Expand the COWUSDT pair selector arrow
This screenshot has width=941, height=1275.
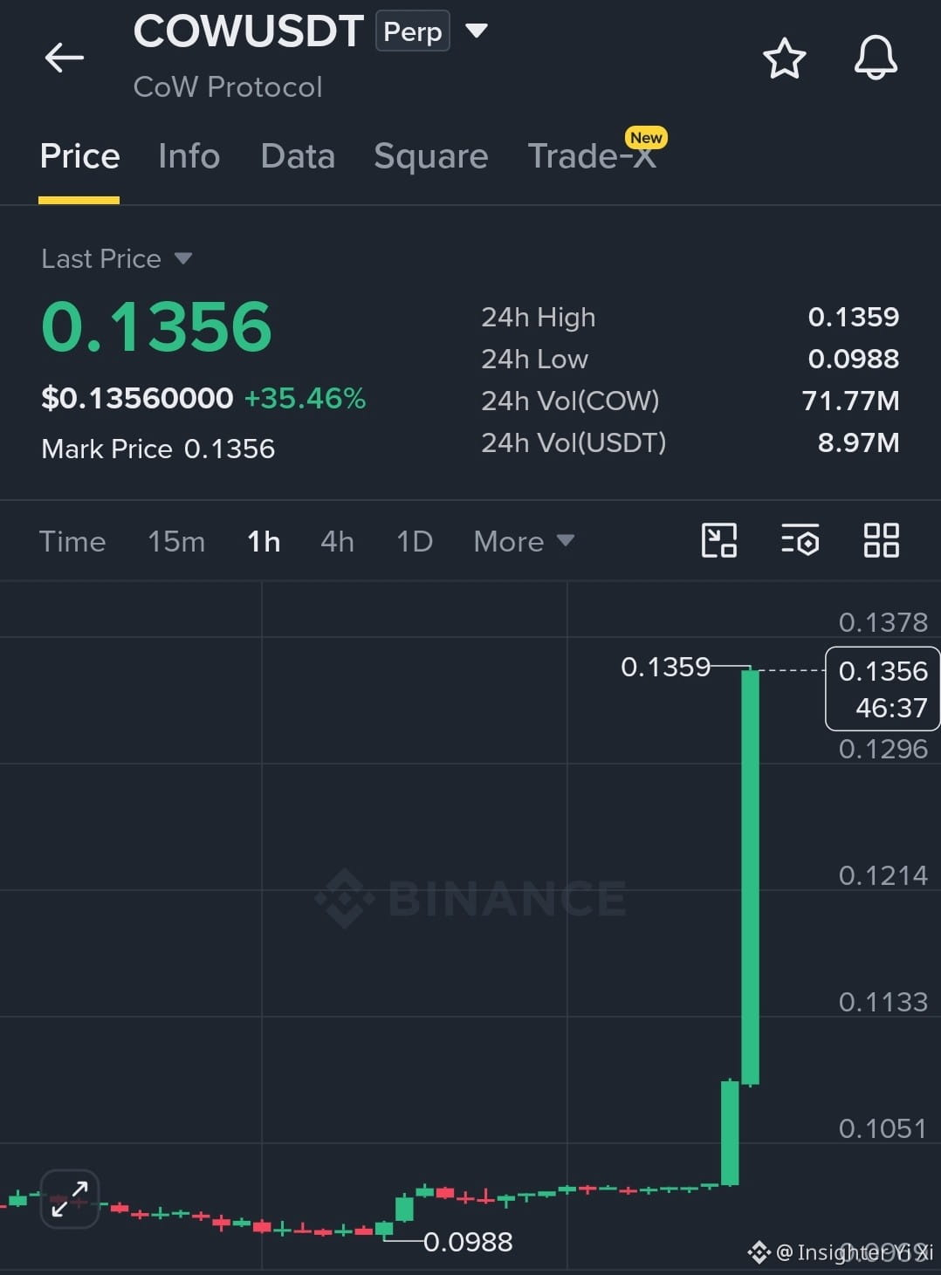tap(477, 31)
